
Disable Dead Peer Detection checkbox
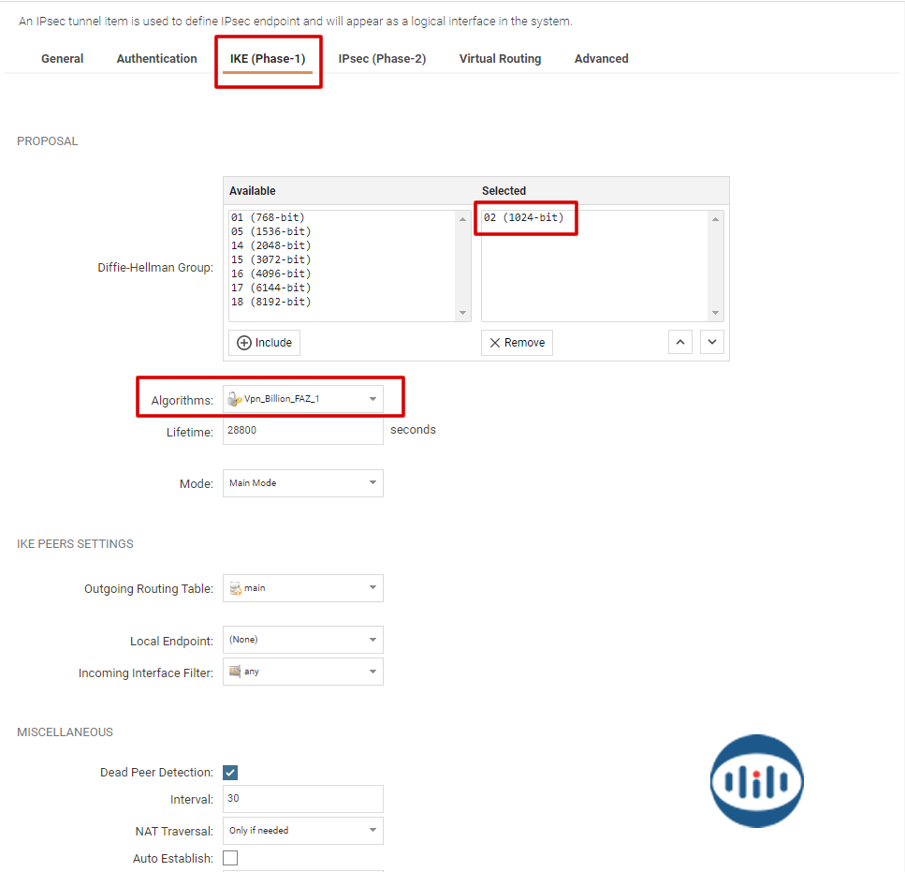tap(230, 773)
